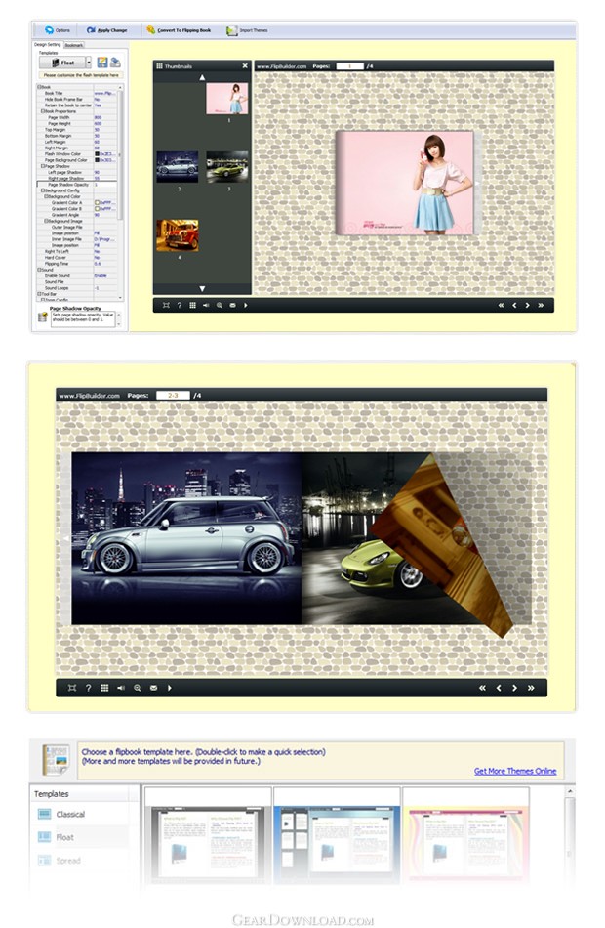This screenshot has height=928, width=605.
Task: Click the Pages number input in top viewer
Action: 348,66
